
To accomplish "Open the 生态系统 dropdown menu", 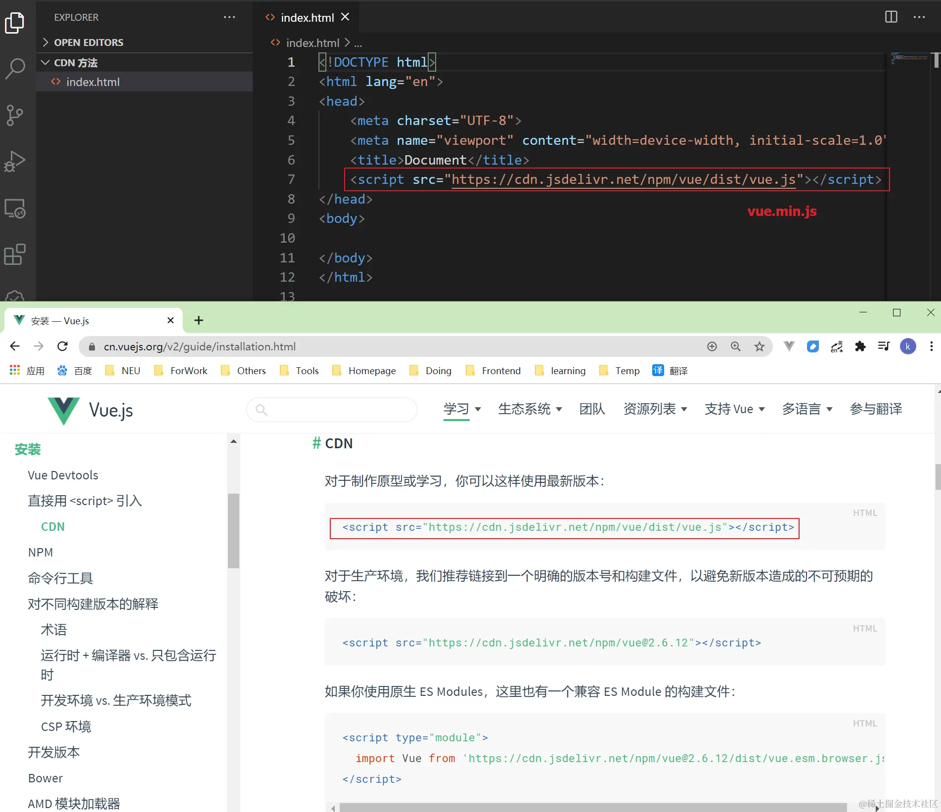I will (530, 409).
